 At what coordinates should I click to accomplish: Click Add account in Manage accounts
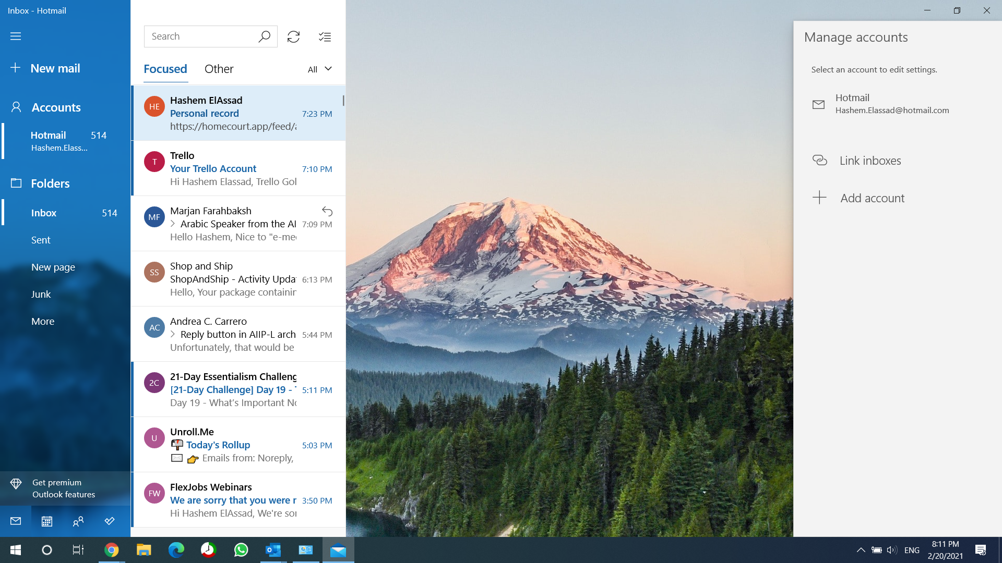872,198
